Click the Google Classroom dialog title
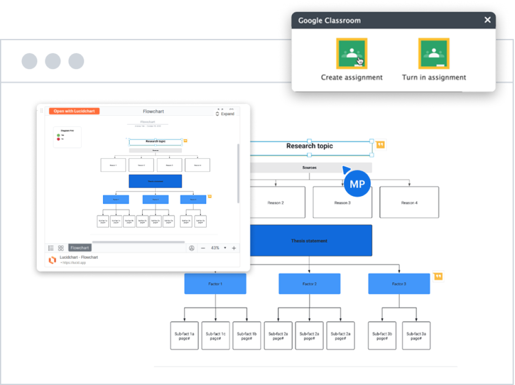 pos(330,20)
